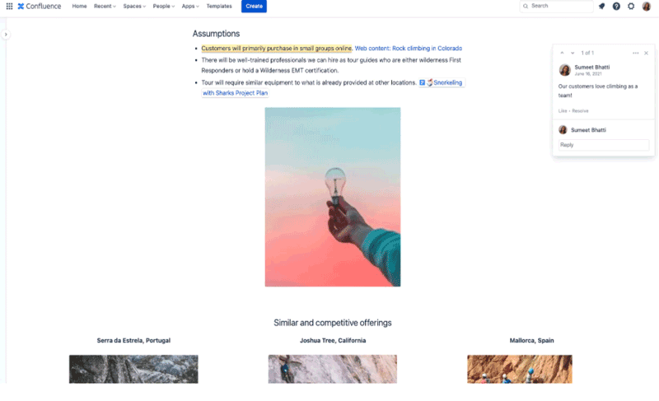
Task: Open the notifications icon
Action: pos(602,6)
